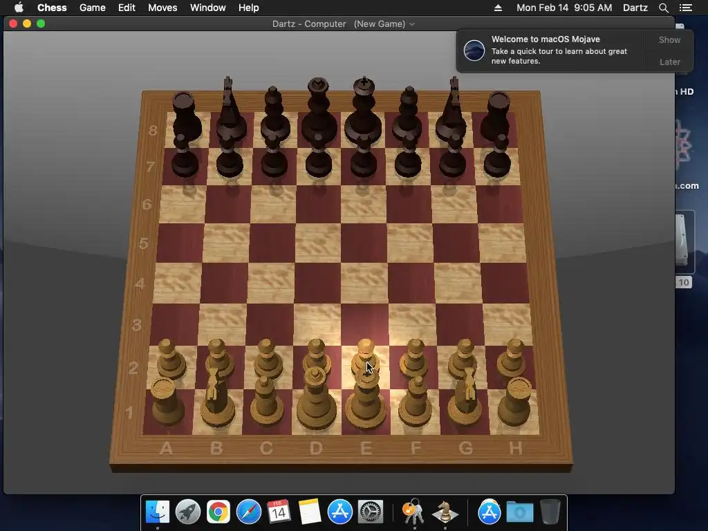708x531 pixels.
Task: Open Finder from the Dock
Action: pyautogui.click(x=157, y=512)
